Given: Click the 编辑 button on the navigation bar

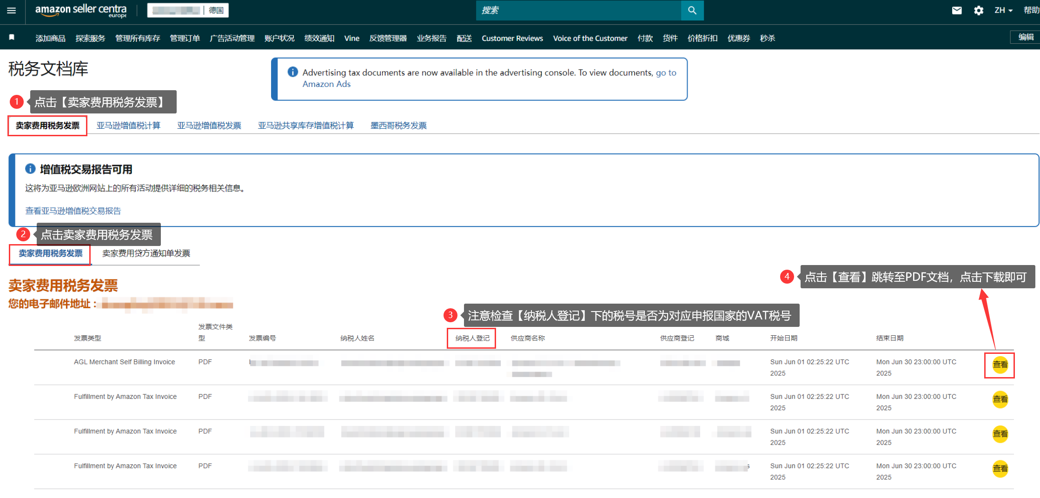Looking at the screenshot, I should pos(1026,37).
